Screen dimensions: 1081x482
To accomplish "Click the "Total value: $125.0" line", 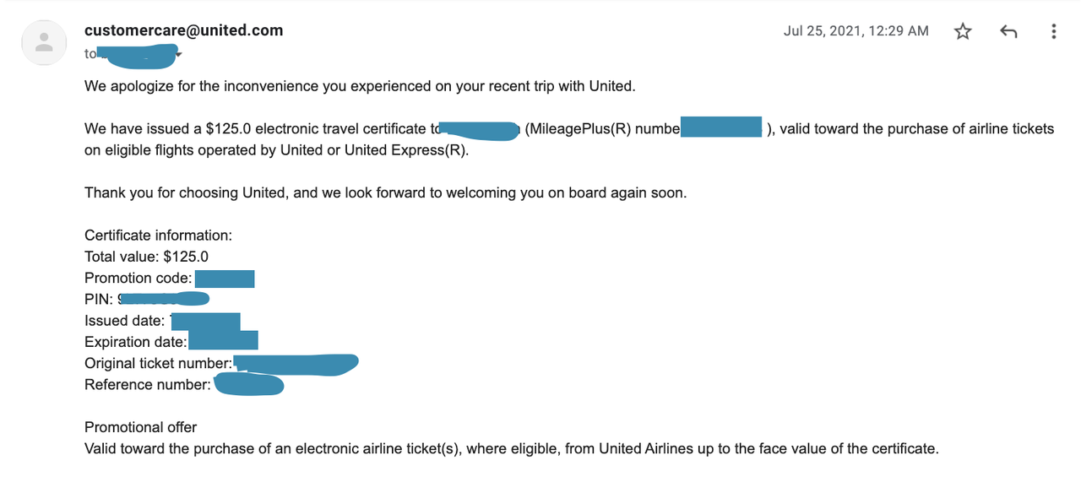I will (x=146, y=257).
